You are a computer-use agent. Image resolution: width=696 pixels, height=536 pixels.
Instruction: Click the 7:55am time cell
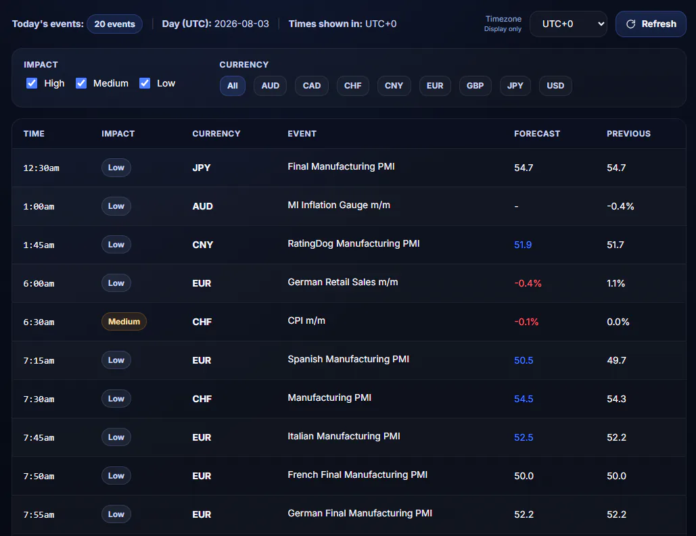39,515
